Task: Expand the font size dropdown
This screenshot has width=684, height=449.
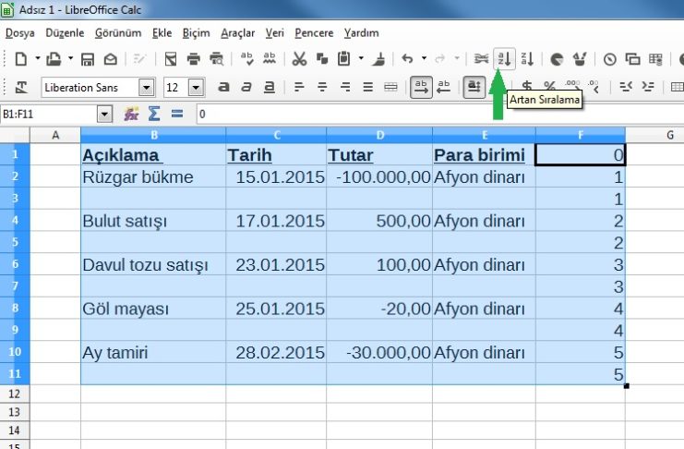Action: click(x=196, y=88)
